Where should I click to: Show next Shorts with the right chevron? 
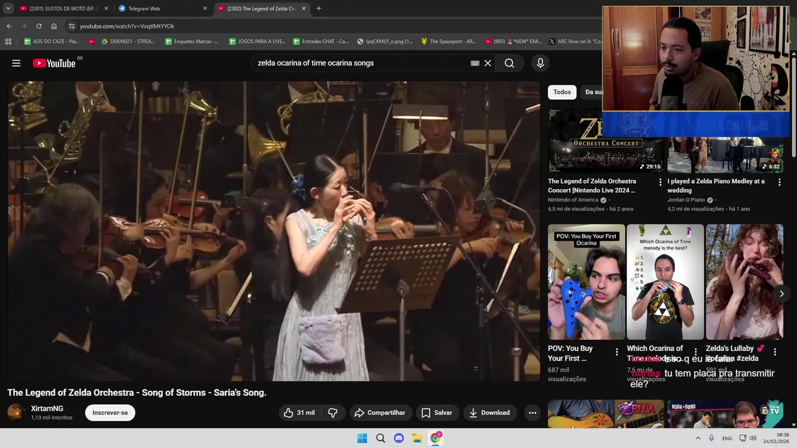781,294
